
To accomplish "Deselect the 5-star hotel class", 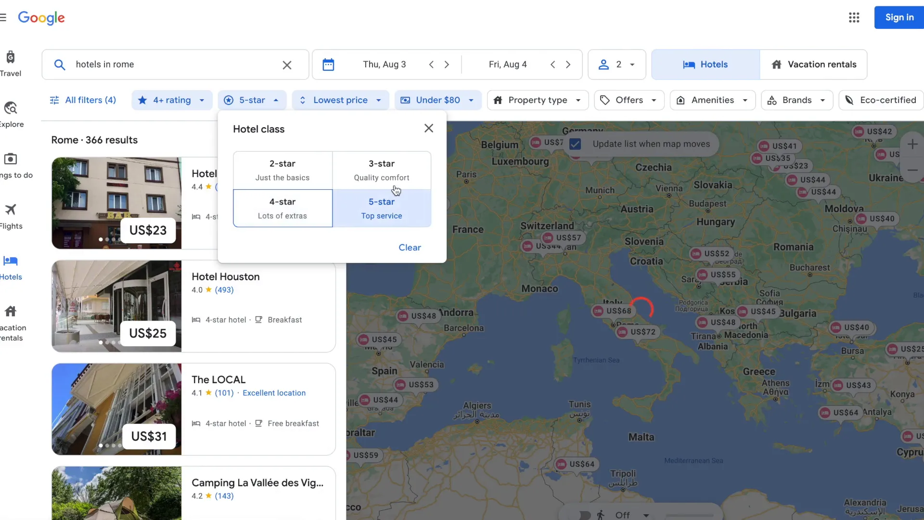I will pos(382,208).
